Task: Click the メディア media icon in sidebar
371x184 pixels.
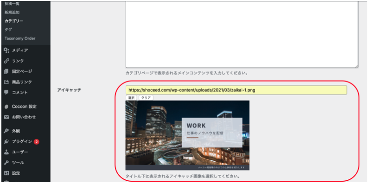Action: (x=6, y=51)
